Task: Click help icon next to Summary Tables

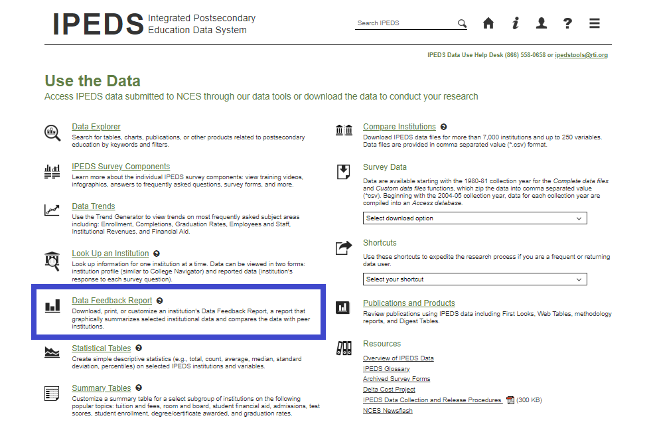Action: (x=139, y=388)
